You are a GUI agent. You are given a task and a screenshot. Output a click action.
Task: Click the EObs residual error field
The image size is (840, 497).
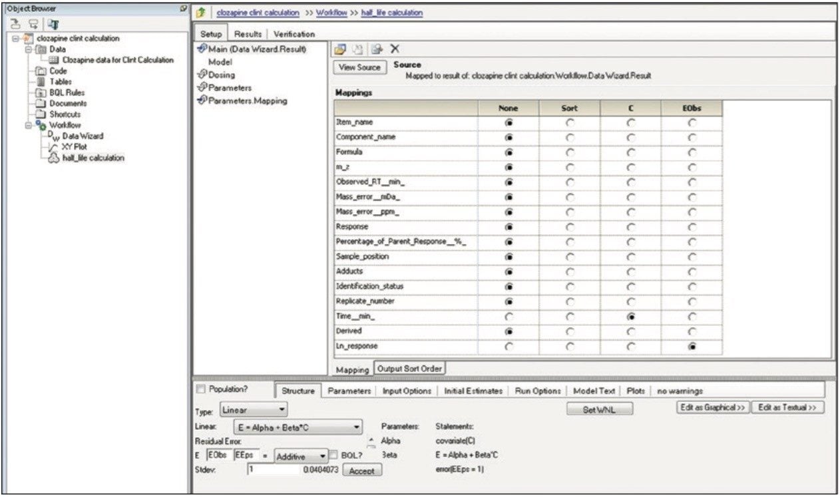tap(218, 456)
